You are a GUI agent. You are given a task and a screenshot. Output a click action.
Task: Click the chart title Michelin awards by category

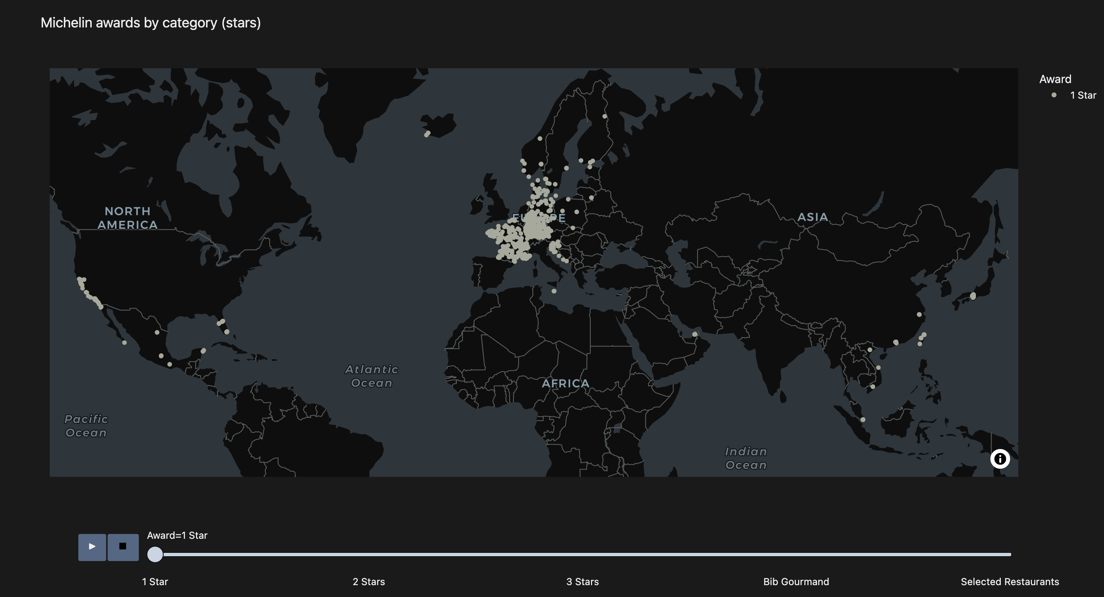[x=150, y=23]
